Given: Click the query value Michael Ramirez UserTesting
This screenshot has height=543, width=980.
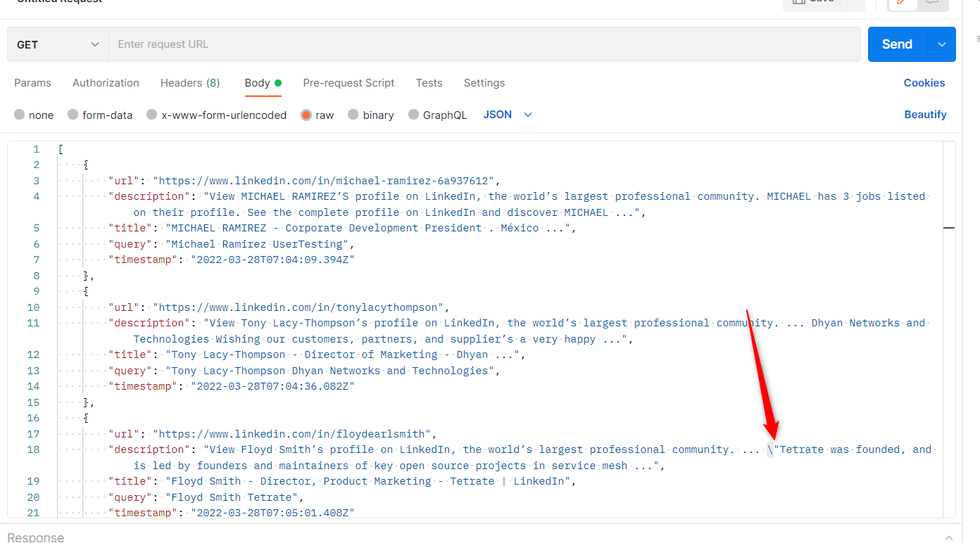Looking at the screenshot, I should coord(258,244).
